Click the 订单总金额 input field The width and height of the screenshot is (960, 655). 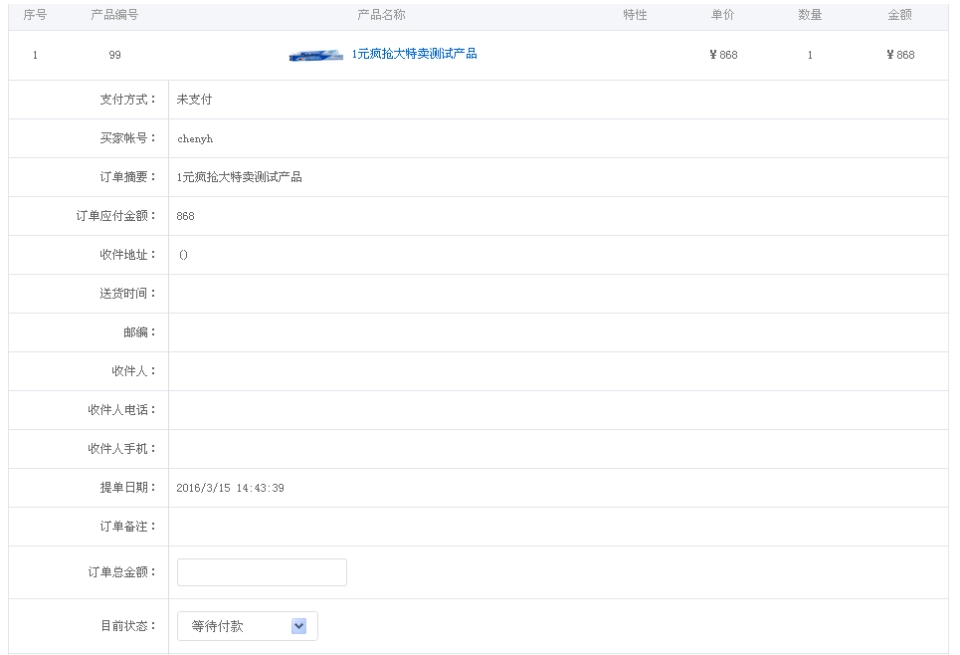coord(262,572)
